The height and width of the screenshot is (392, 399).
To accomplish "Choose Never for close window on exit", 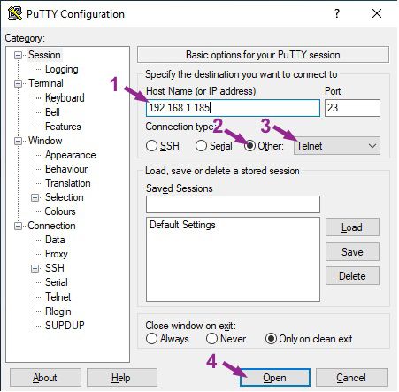I will tap(211, 339).
